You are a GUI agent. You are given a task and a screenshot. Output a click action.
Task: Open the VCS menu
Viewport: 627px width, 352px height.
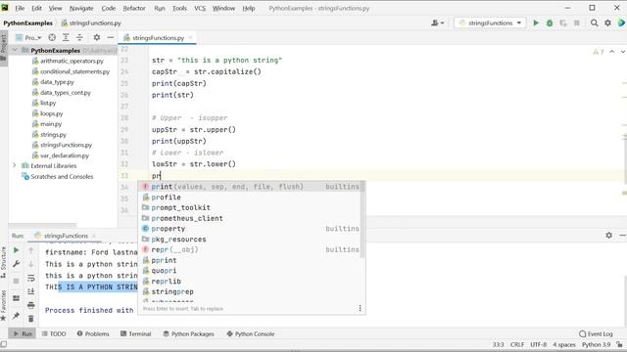[200, 8]
